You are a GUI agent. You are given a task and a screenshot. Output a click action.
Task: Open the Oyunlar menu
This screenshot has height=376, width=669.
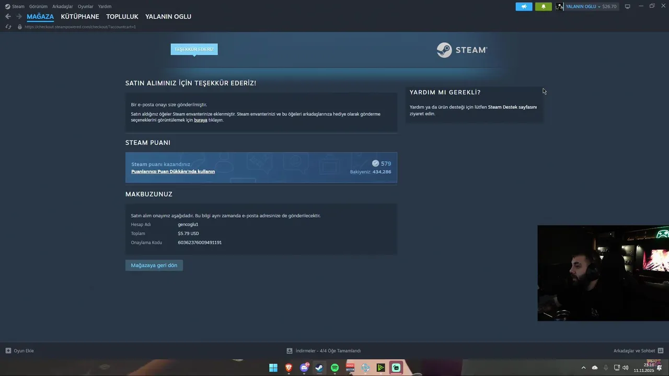86,6
